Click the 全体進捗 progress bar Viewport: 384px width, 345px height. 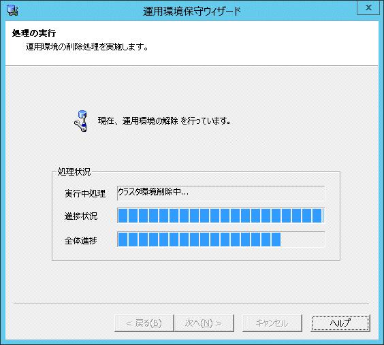pos(221,240)
